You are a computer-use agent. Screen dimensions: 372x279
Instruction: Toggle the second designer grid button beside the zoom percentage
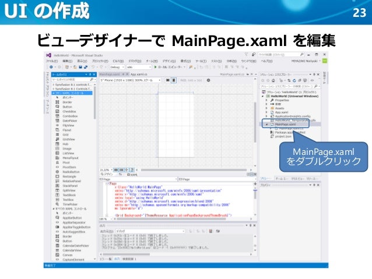pyautogui.click(x=121, y=169)
